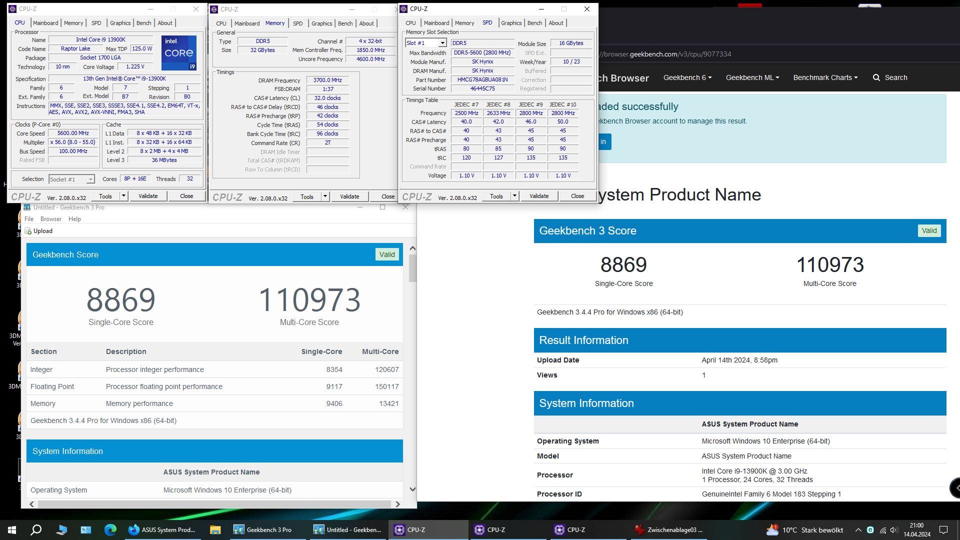This screenshot has height=540, width=960.
Task: Expand the Geekbench ML navbar menu
Action: [752, 77]
